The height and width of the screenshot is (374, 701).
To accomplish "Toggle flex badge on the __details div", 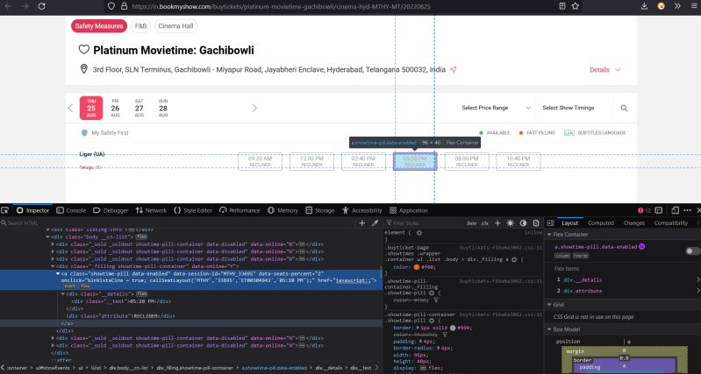I will coord(142,294).
